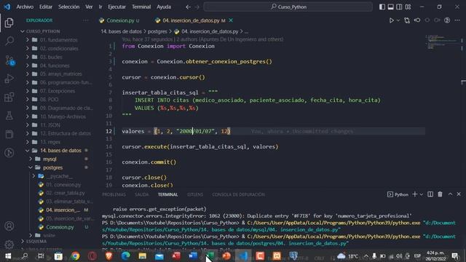Open Conexion.py in file tree
Screen dimensions: 466x262
[x=60, y=227]
